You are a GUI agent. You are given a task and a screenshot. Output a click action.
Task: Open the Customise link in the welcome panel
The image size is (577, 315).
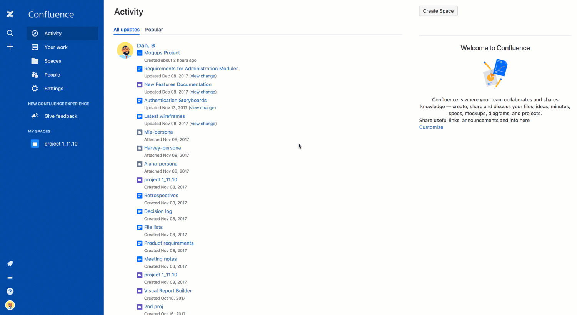431,127
